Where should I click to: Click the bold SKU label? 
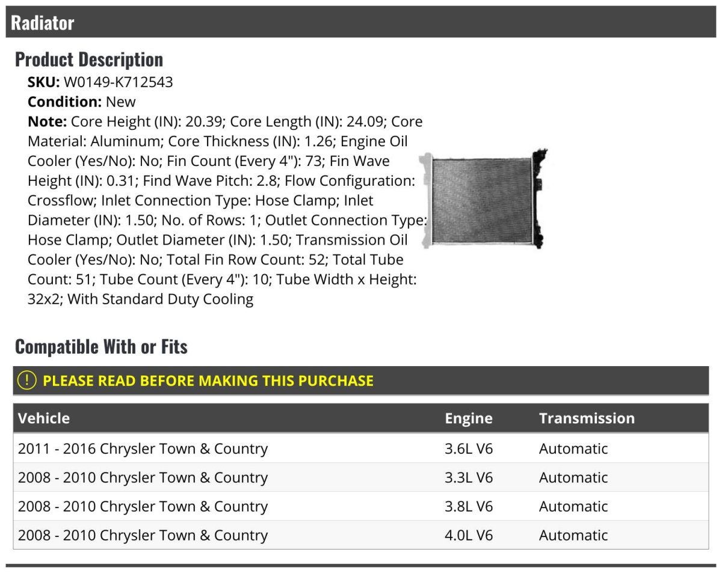click(44, 82)
